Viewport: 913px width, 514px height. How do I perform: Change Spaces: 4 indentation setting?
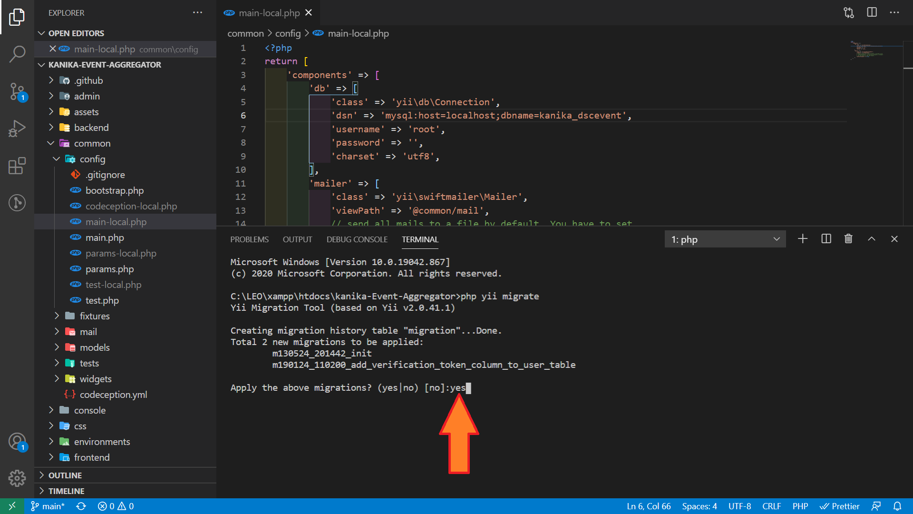click(x=699, y=506)
